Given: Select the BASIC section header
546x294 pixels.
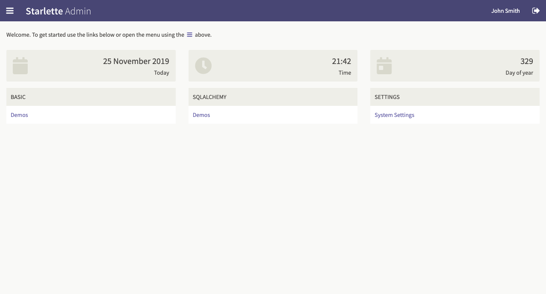Looking at the screenshot, I should pyautogui.click(x=18, y=97).
